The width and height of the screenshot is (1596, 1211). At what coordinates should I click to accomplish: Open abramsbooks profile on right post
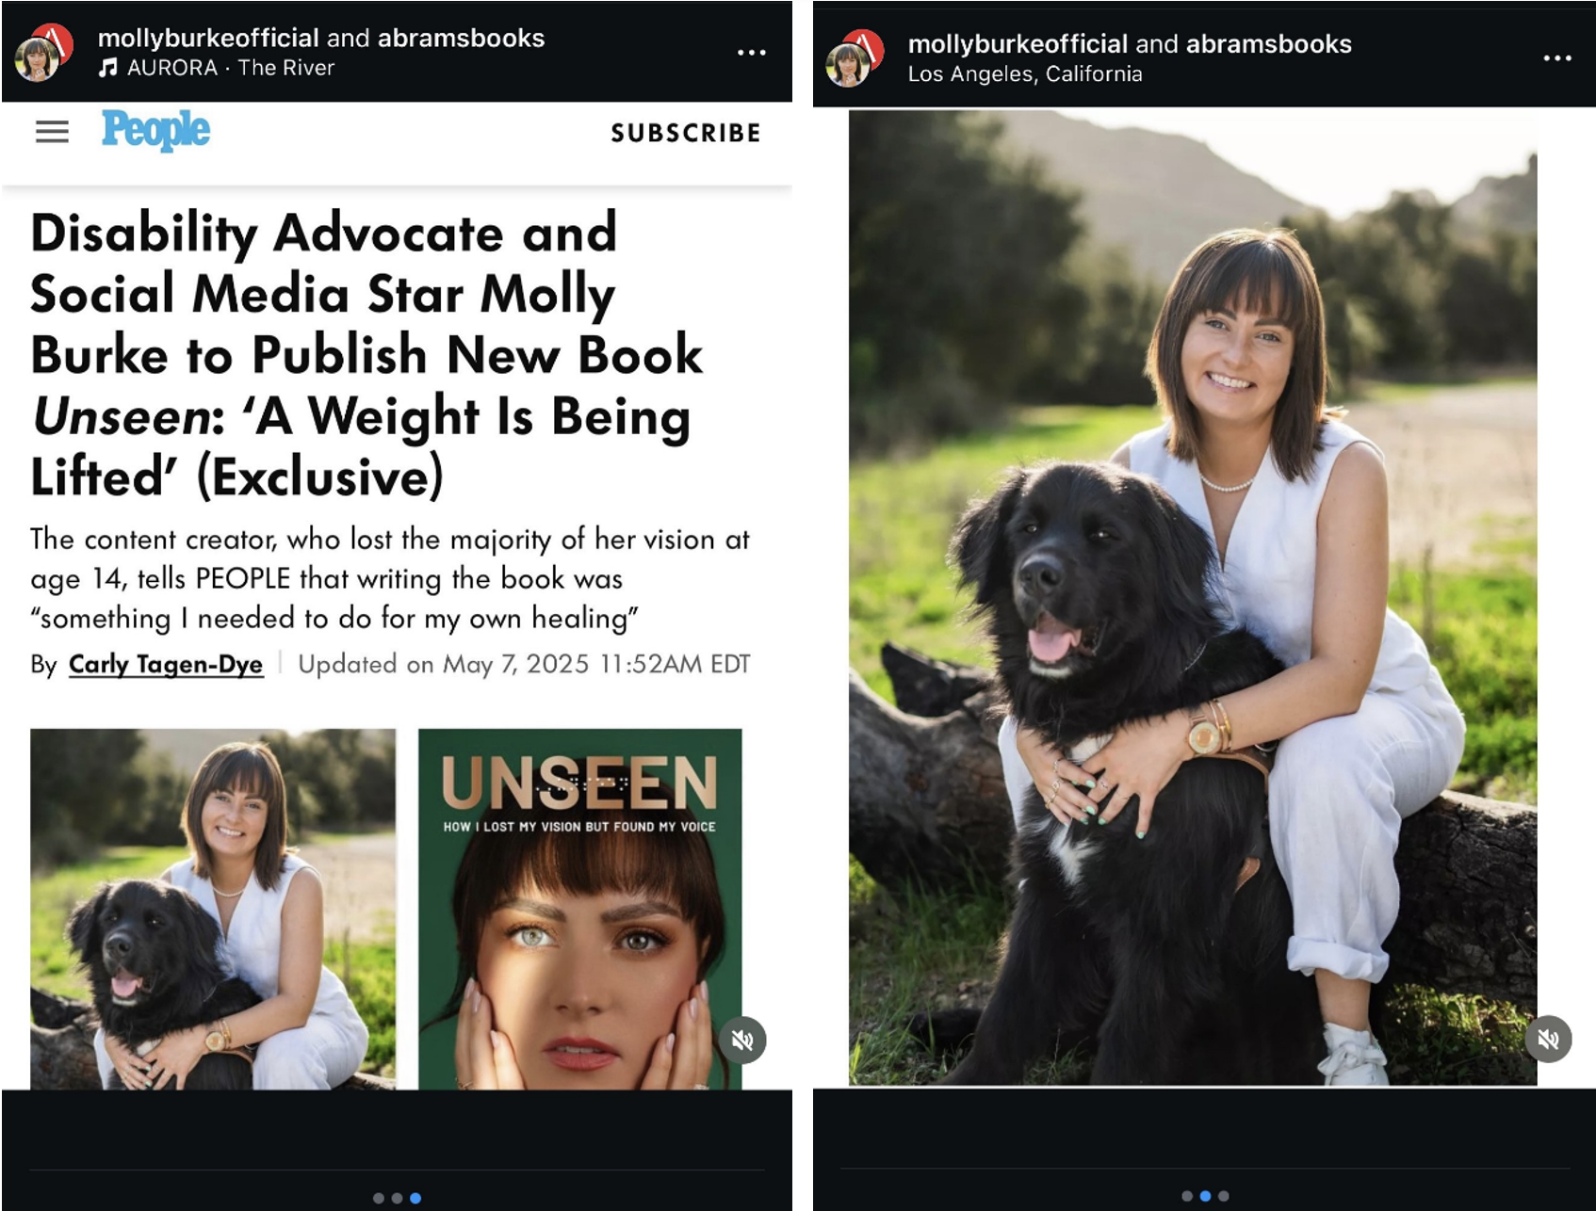click(x=1269, y=44)
